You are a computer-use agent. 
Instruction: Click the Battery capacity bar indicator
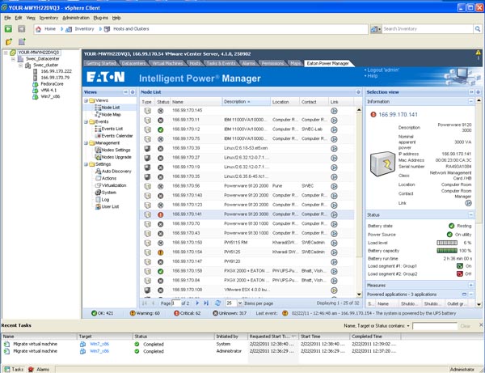click(x=447, y=251)
